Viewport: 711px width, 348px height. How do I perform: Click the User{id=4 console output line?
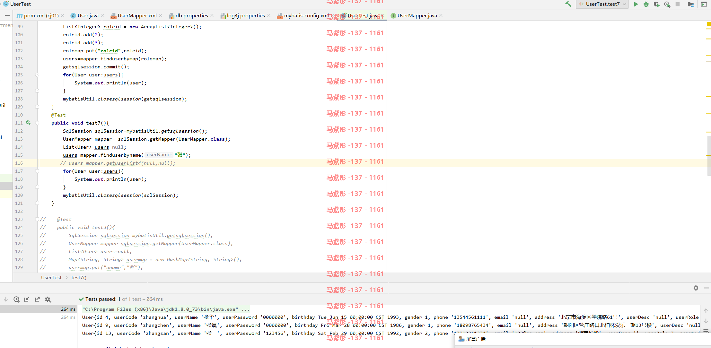[390, 317]
